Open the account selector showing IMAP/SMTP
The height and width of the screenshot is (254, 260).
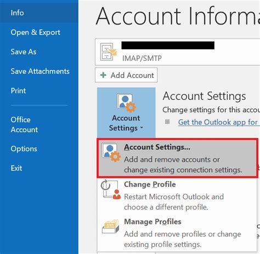(177, 52)
